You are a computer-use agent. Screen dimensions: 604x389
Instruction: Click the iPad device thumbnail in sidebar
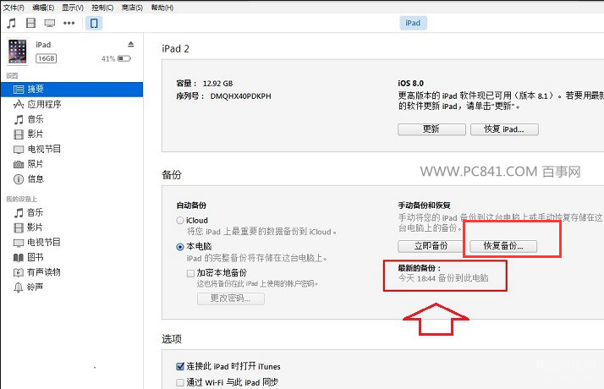click(x=18, y=52)
